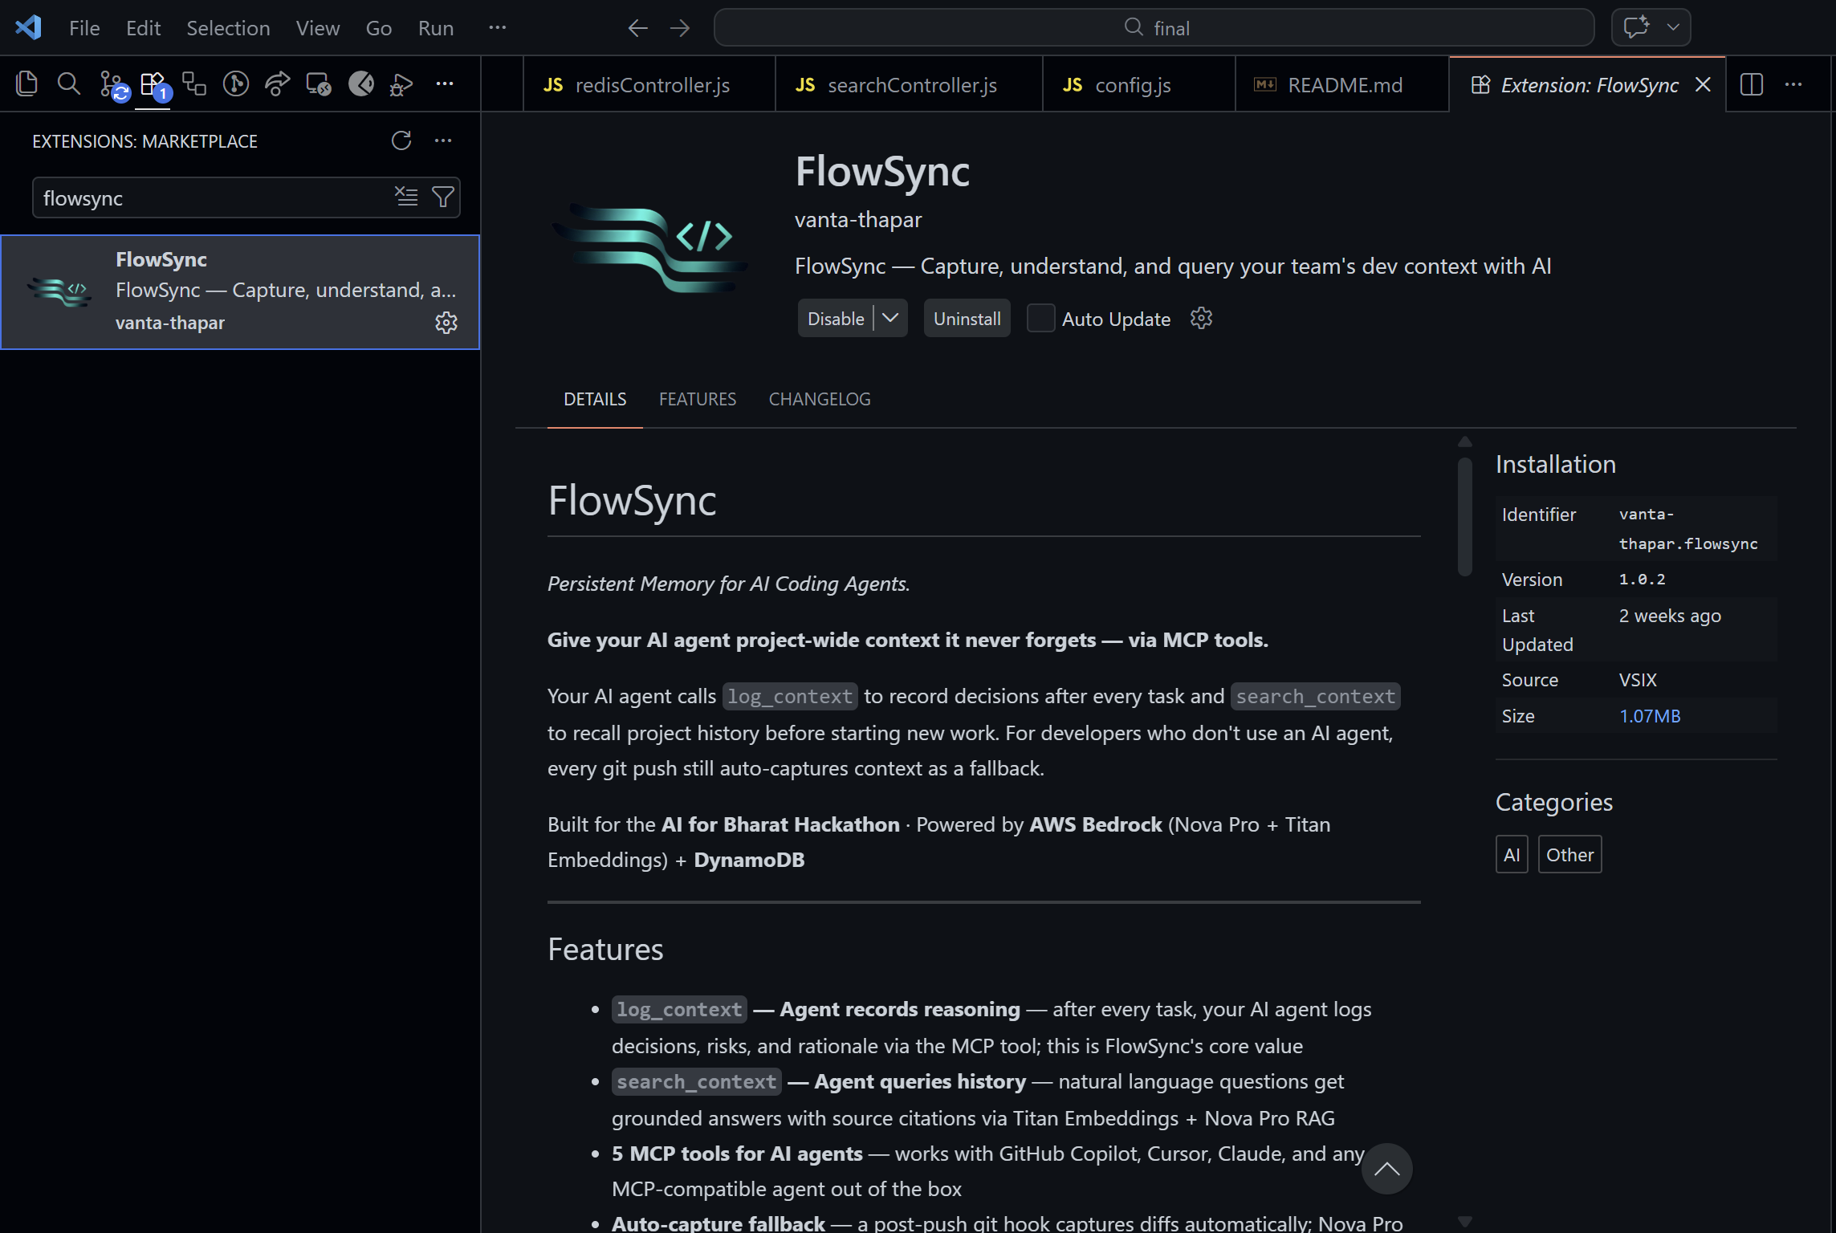This screenshot has width=1836, height=1233.
Task: Open the Search view magnifier icon
Action: point(69,83)
